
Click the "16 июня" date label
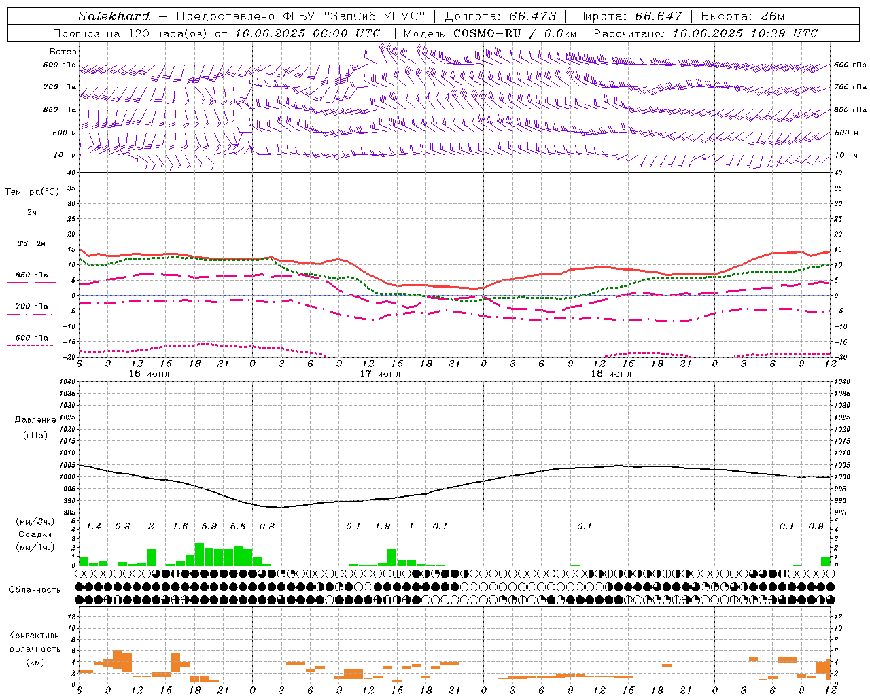(150, 374)
